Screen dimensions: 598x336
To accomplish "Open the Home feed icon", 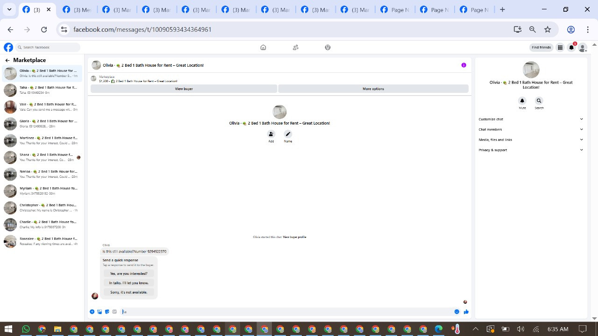I will 263,47.
